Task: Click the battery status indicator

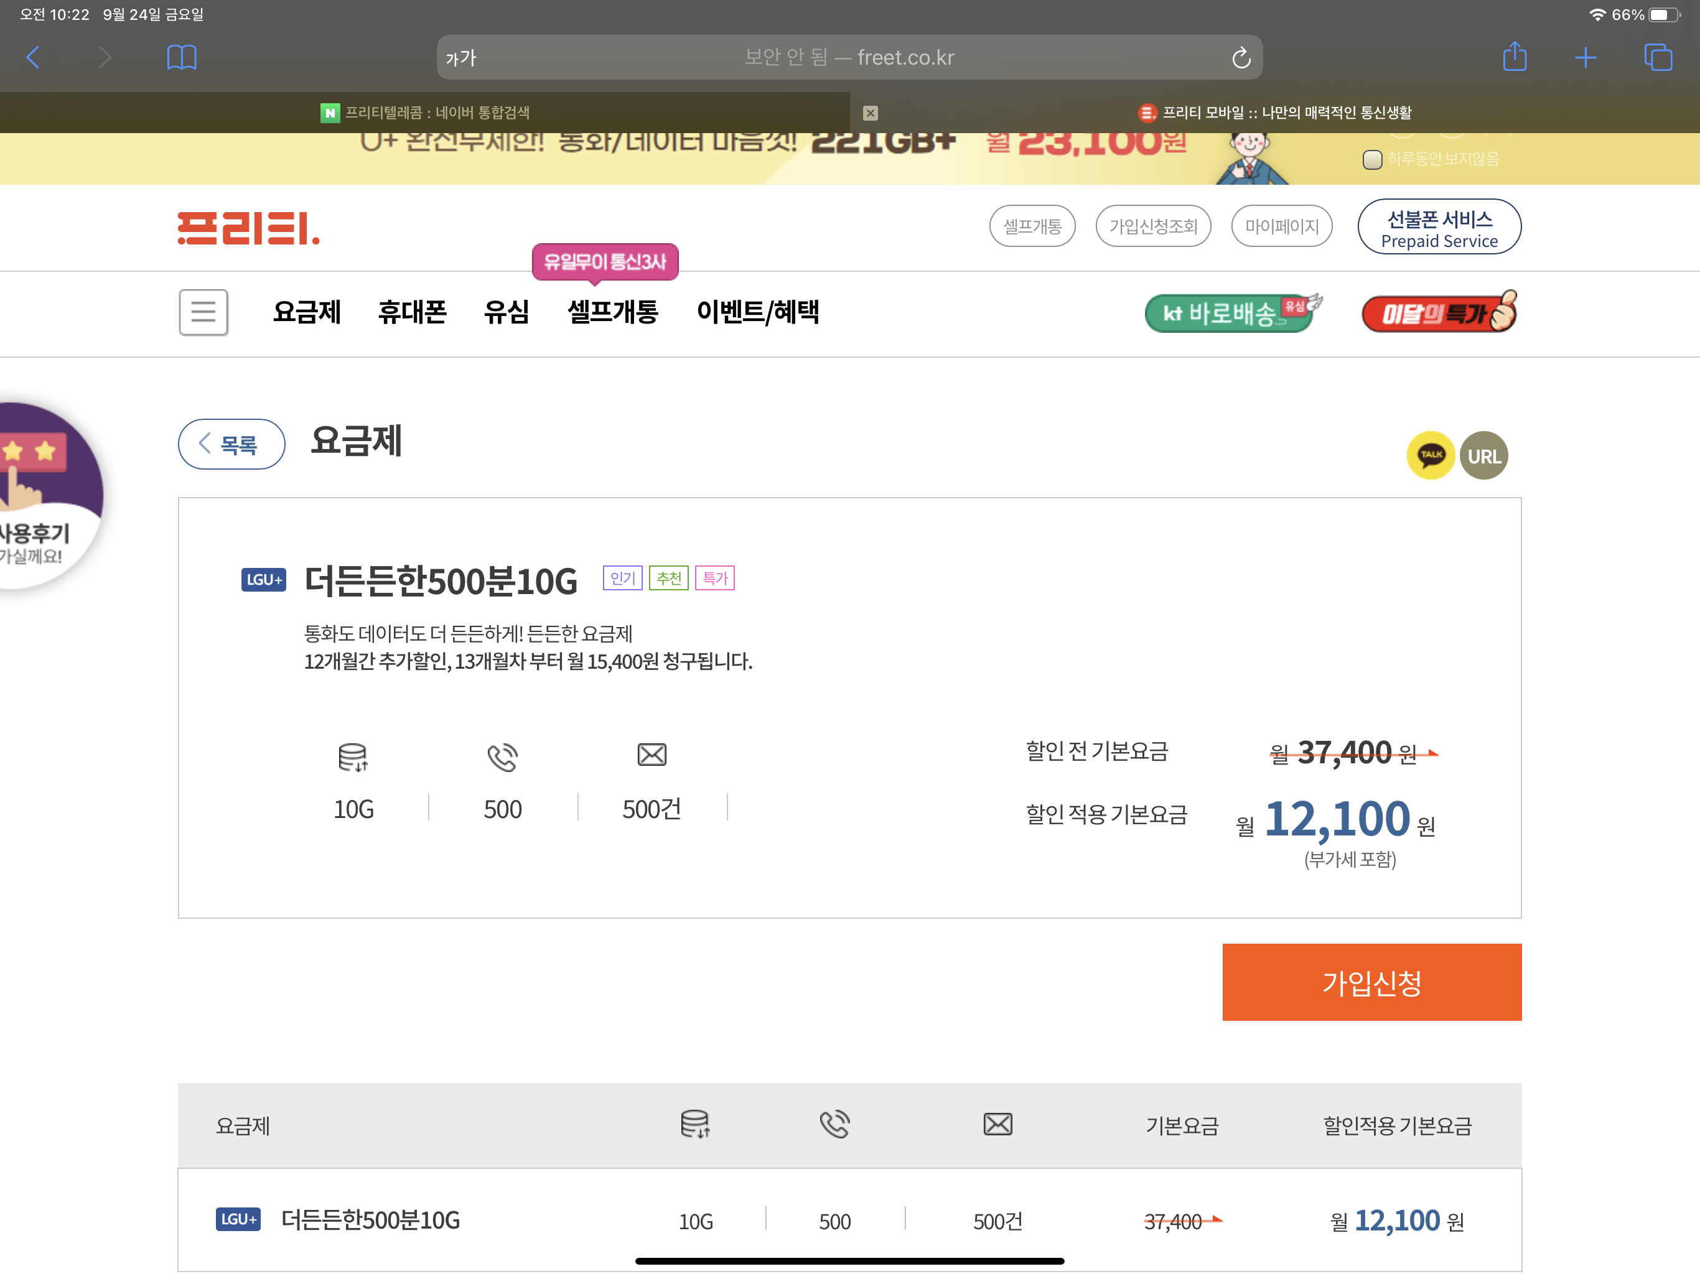Action: click(1665, 14)
